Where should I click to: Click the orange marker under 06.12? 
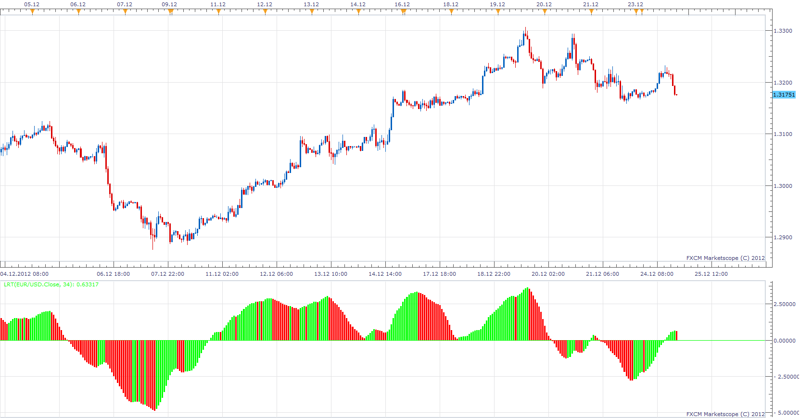coord(78,12)
